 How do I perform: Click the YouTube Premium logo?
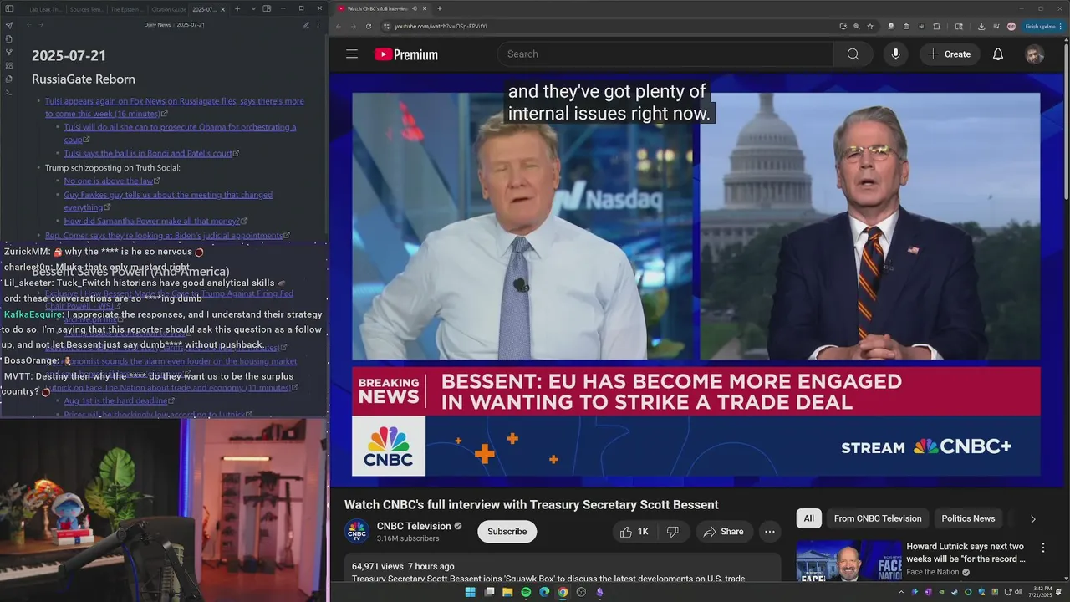[x=406, y=54]
